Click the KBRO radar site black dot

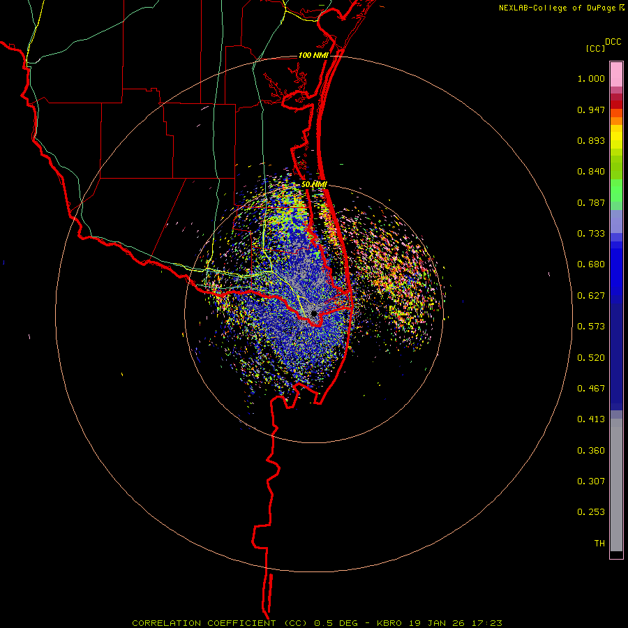313,313
